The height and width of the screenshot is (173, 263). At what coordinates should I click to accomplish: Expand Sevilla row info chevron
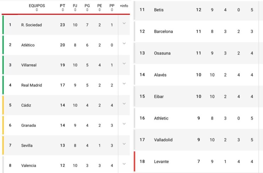(124, 144)
